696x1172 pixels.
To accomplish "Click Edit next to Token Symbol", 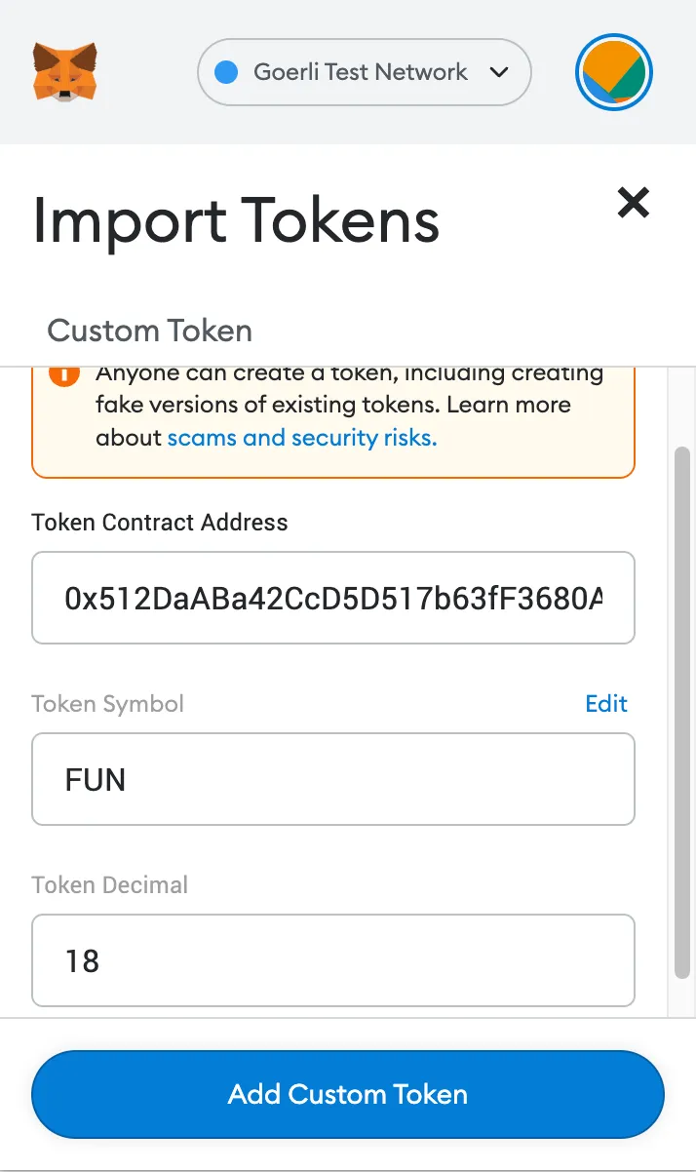I will (606, 704).
